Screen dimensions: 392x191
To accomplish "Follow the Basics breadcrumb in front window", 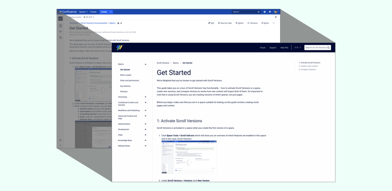I will tap(176, 63).
